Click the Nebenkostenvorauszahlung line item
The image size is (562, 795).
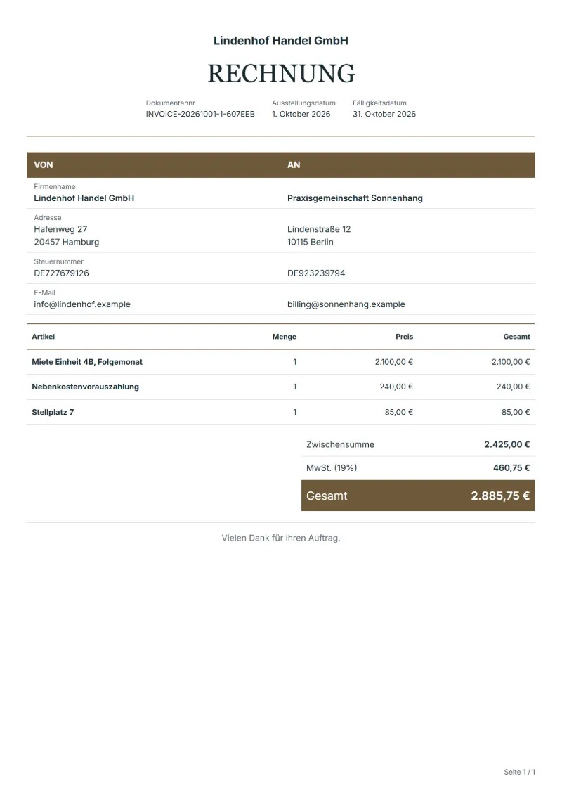(85, 387)
